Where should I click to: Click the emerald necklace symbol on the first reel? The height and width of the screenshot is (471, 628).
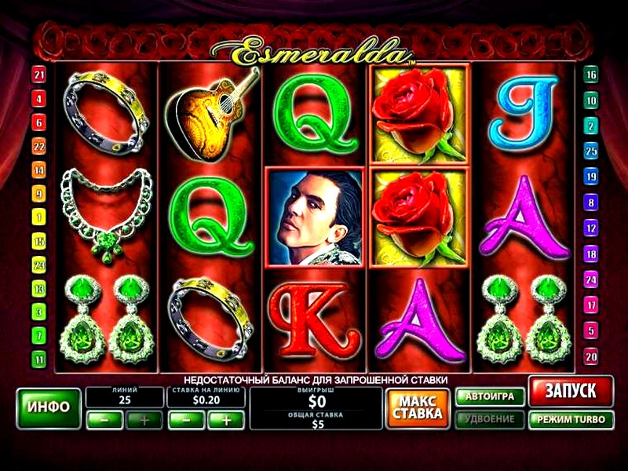click(107, 216)
